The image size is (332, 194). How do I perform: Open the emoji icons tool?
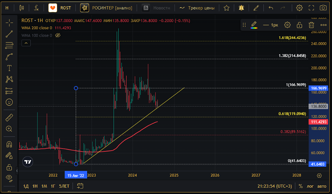(9, 102)
